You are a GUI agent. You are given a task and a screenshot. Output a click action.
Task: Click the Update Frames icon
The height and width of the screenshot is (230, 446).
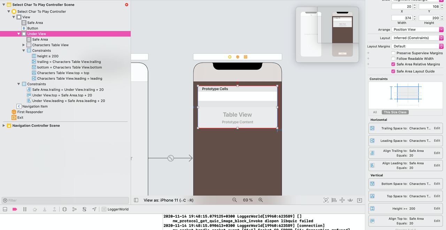coord(326,200)
